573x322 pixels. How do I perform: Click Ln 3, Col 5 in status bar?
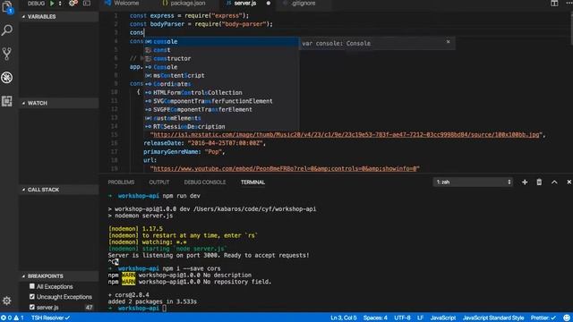click(x=344, y=318)
